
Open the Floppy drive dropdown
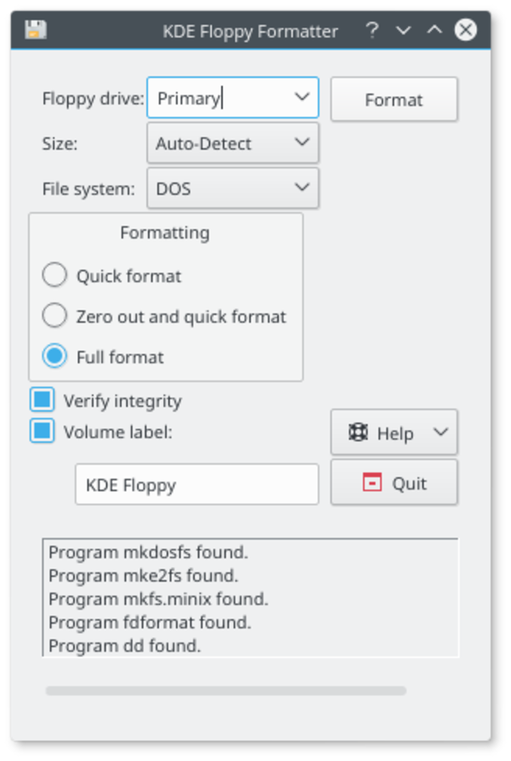pyautogui.click(x=301, y=97)
